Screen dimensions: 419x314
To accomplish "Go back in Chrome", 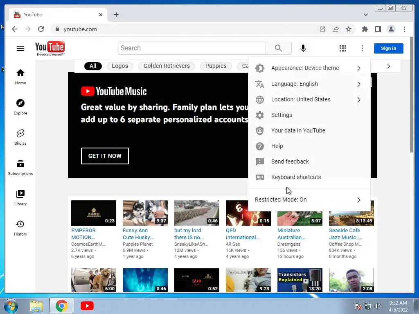I will (x=15, y=29).
